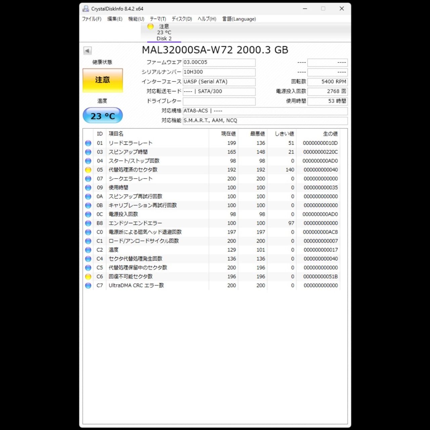Click row name セクタ代替処理発生回数
This screenshot has height=430, width=430.
(x=135, y=259)
